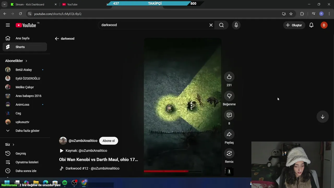Expand the Abonelikler section chevron

click(x=26, y=61)
